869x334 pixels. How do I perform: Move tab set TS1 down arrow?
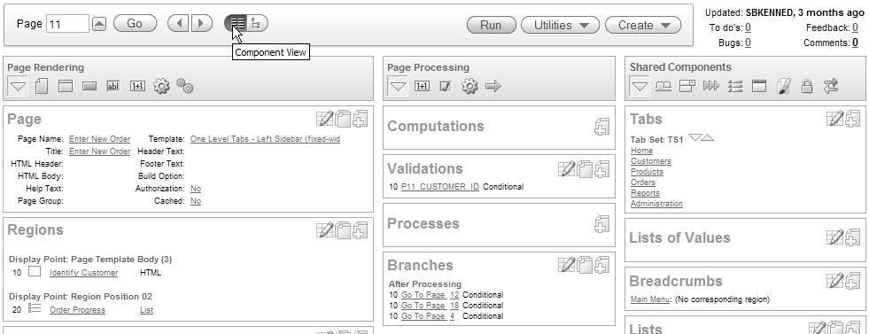coord(694,137)
